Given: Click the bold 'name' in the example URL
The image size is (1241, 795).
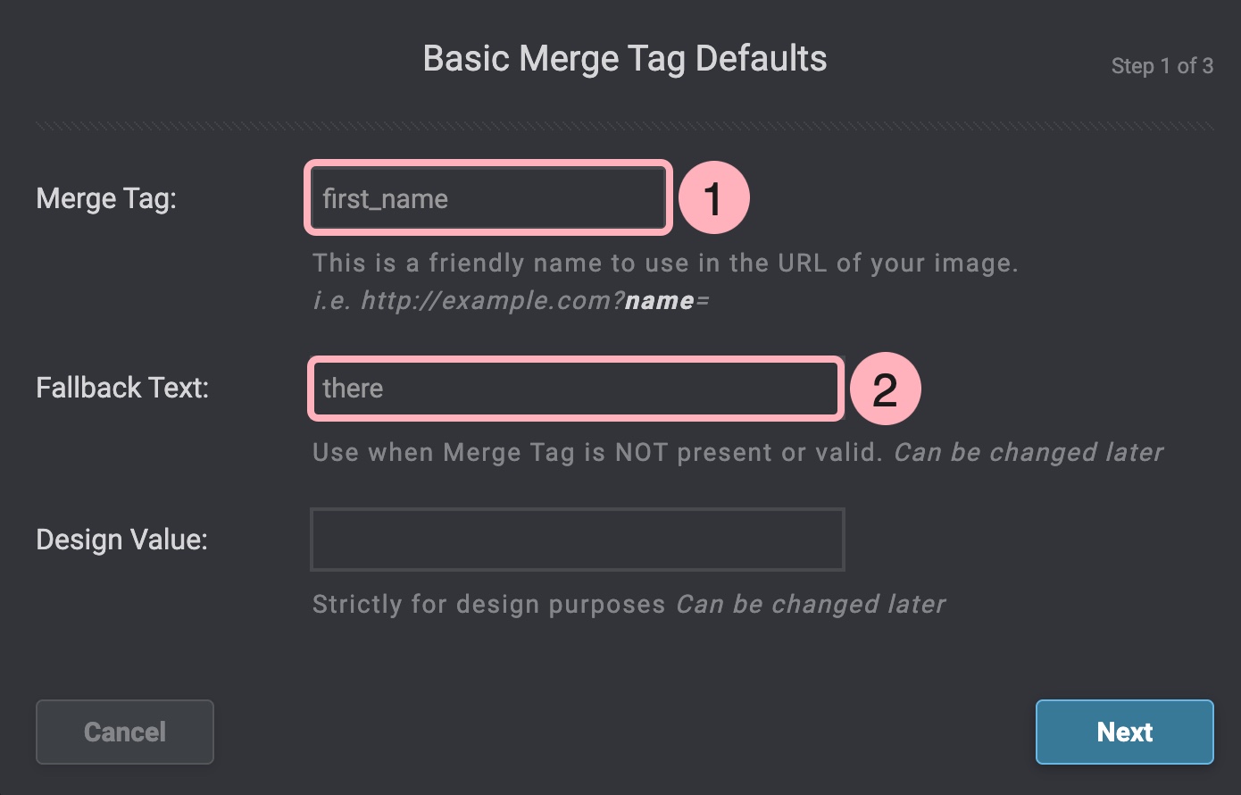Looking at the screenshot, I should [659, 301].
